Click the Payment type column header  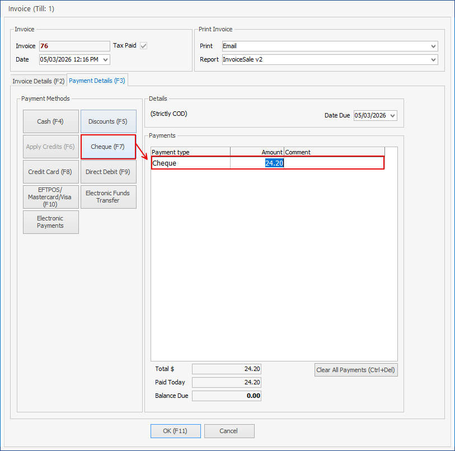pos(191,152)
